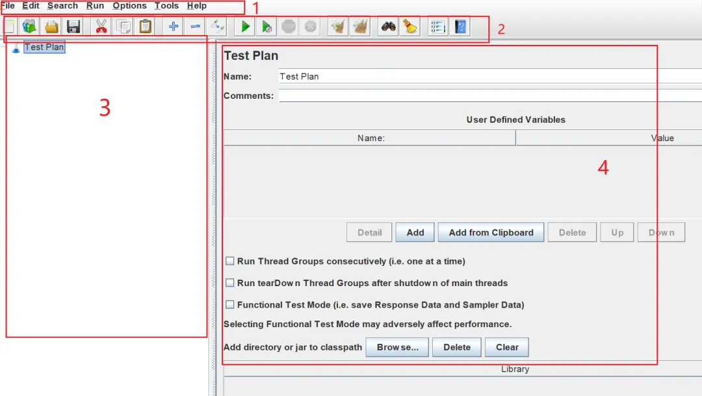Image resolution: width=702 pixels, height=396 pixels.
Task: Open the Search menu
Action: click(x=62, y=5)
